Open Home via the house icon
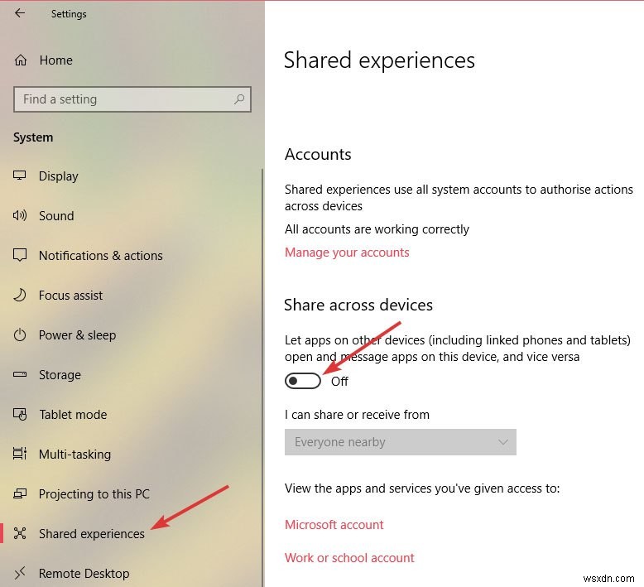The height and width of the screenshot is (587, 644). click(x=21, y=60)
